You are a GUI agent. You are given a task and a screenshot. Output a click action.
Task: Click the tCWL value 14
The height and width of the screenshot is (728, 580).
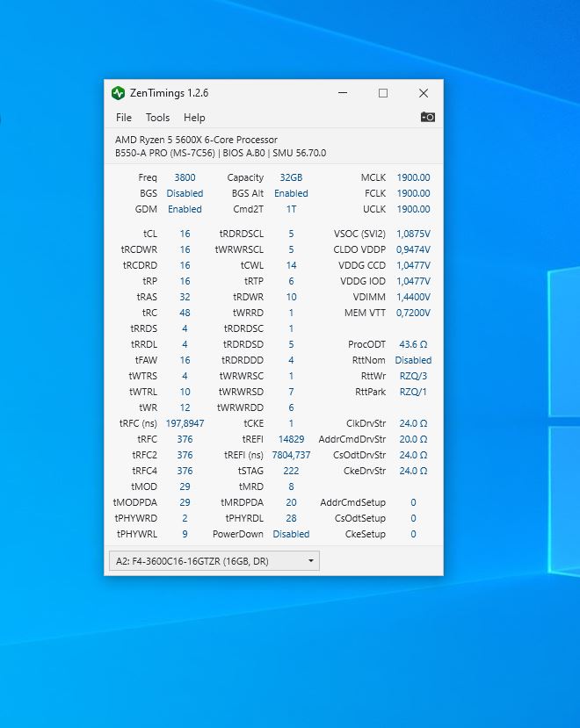(x=291, y=265)
